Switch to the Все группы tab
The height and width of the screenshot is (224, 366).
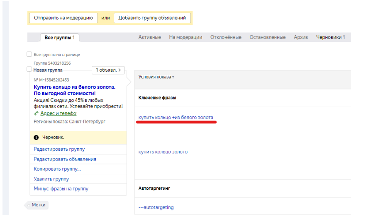(x=59, y=38)
